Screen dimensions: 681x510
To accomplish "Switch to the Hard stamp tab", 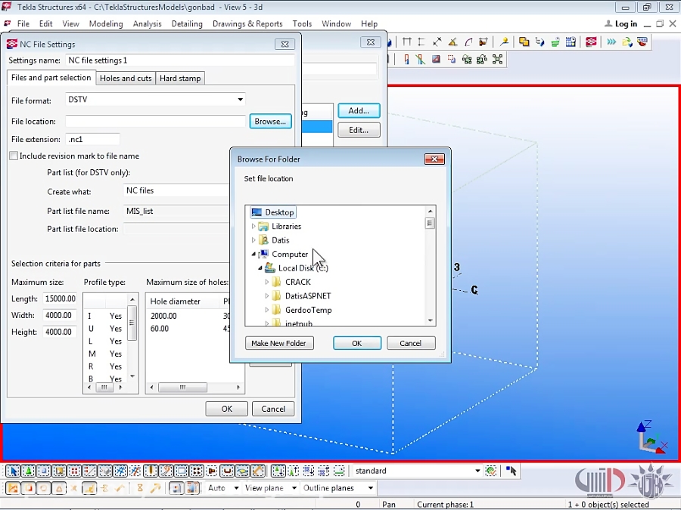I will 180,78.
